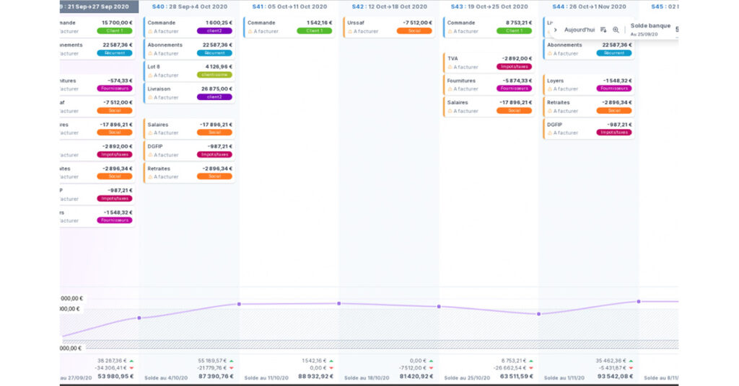Click the sort descending icon in floating toolbar
The width and height of the screenshot is (739, 386).
coord(603,30)
